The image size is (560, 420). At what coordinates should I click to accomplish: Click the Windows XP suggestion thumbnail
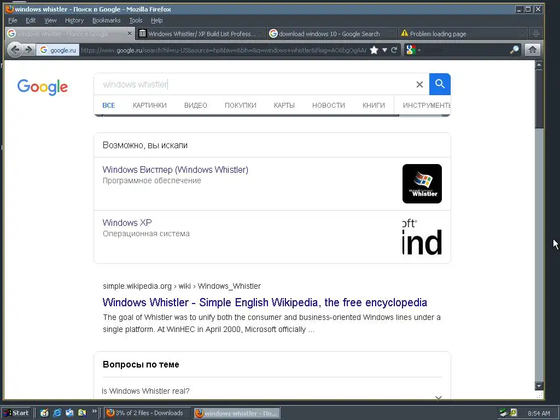pos(422,237)
